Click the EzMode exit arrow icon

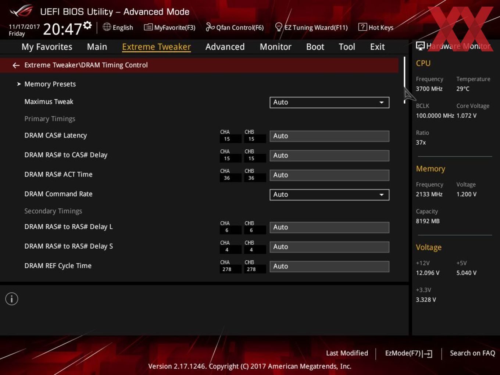(427, 354)
